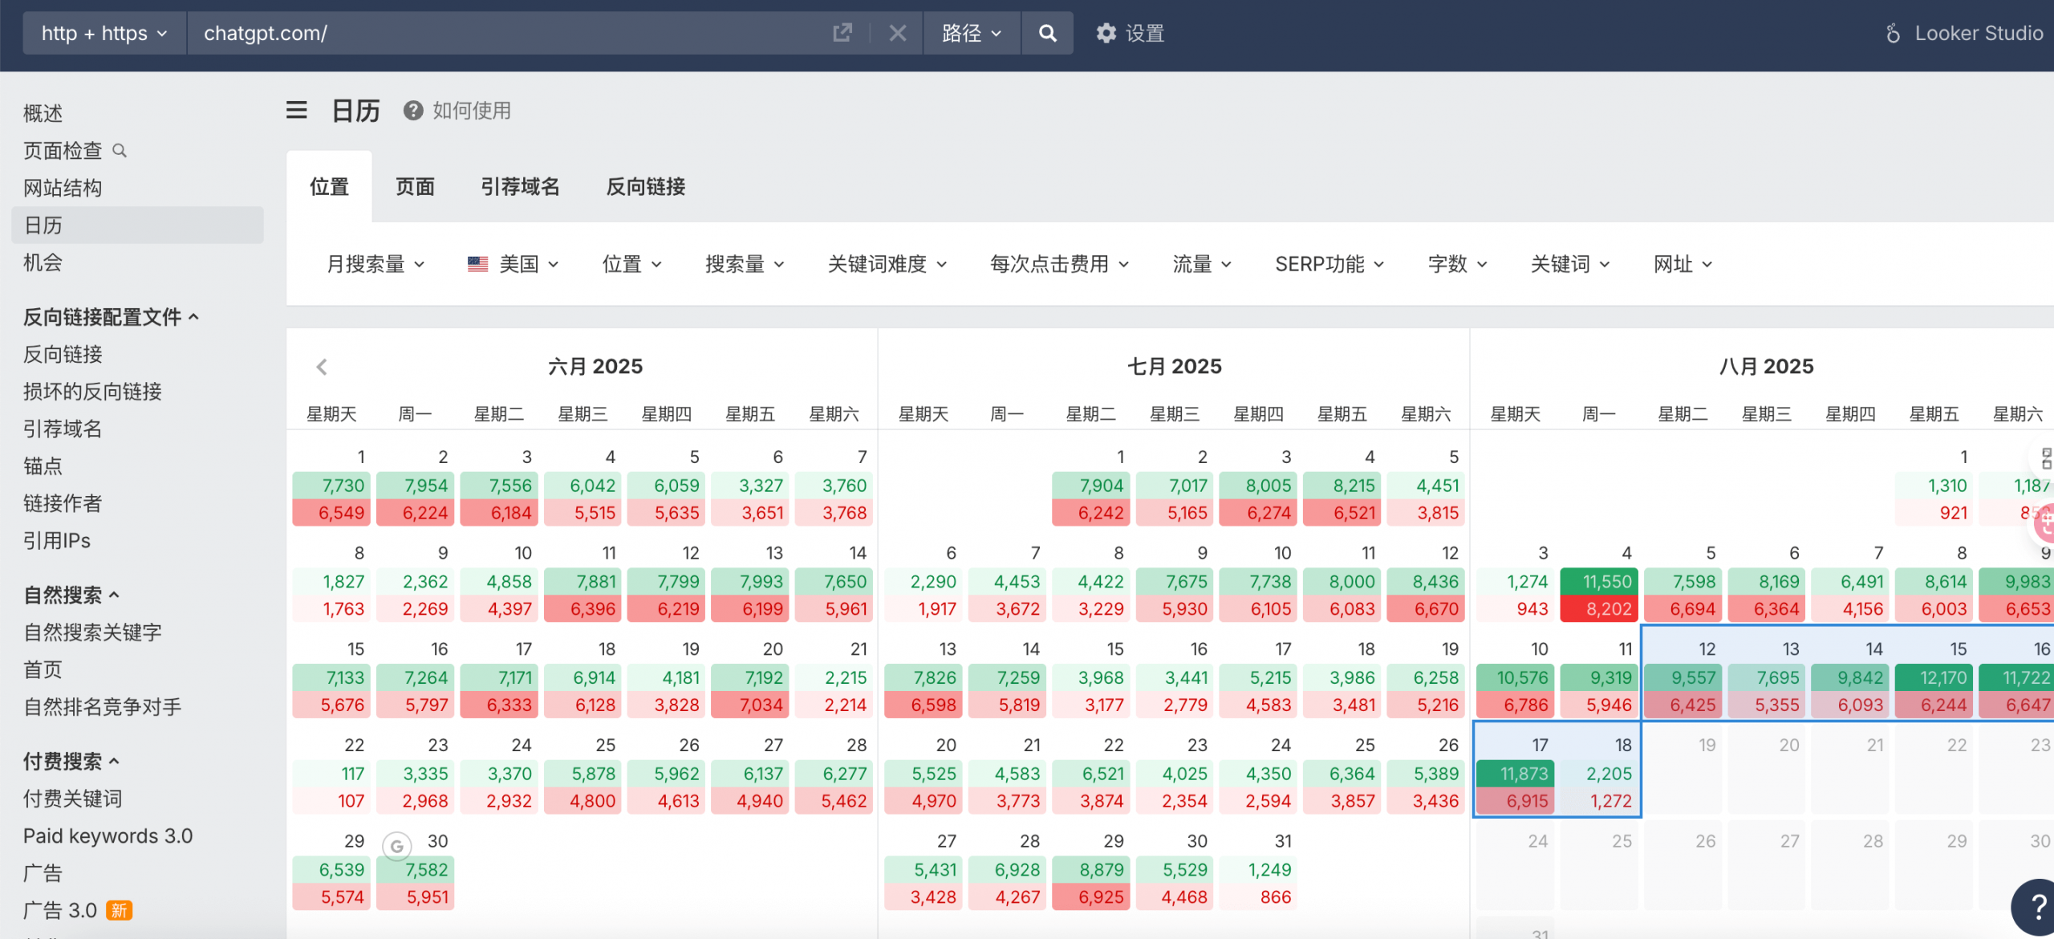The width and height of the screenshot is (2054, 939).
Task: Go to the 机会 sidebar item
Action: [43, 262]
